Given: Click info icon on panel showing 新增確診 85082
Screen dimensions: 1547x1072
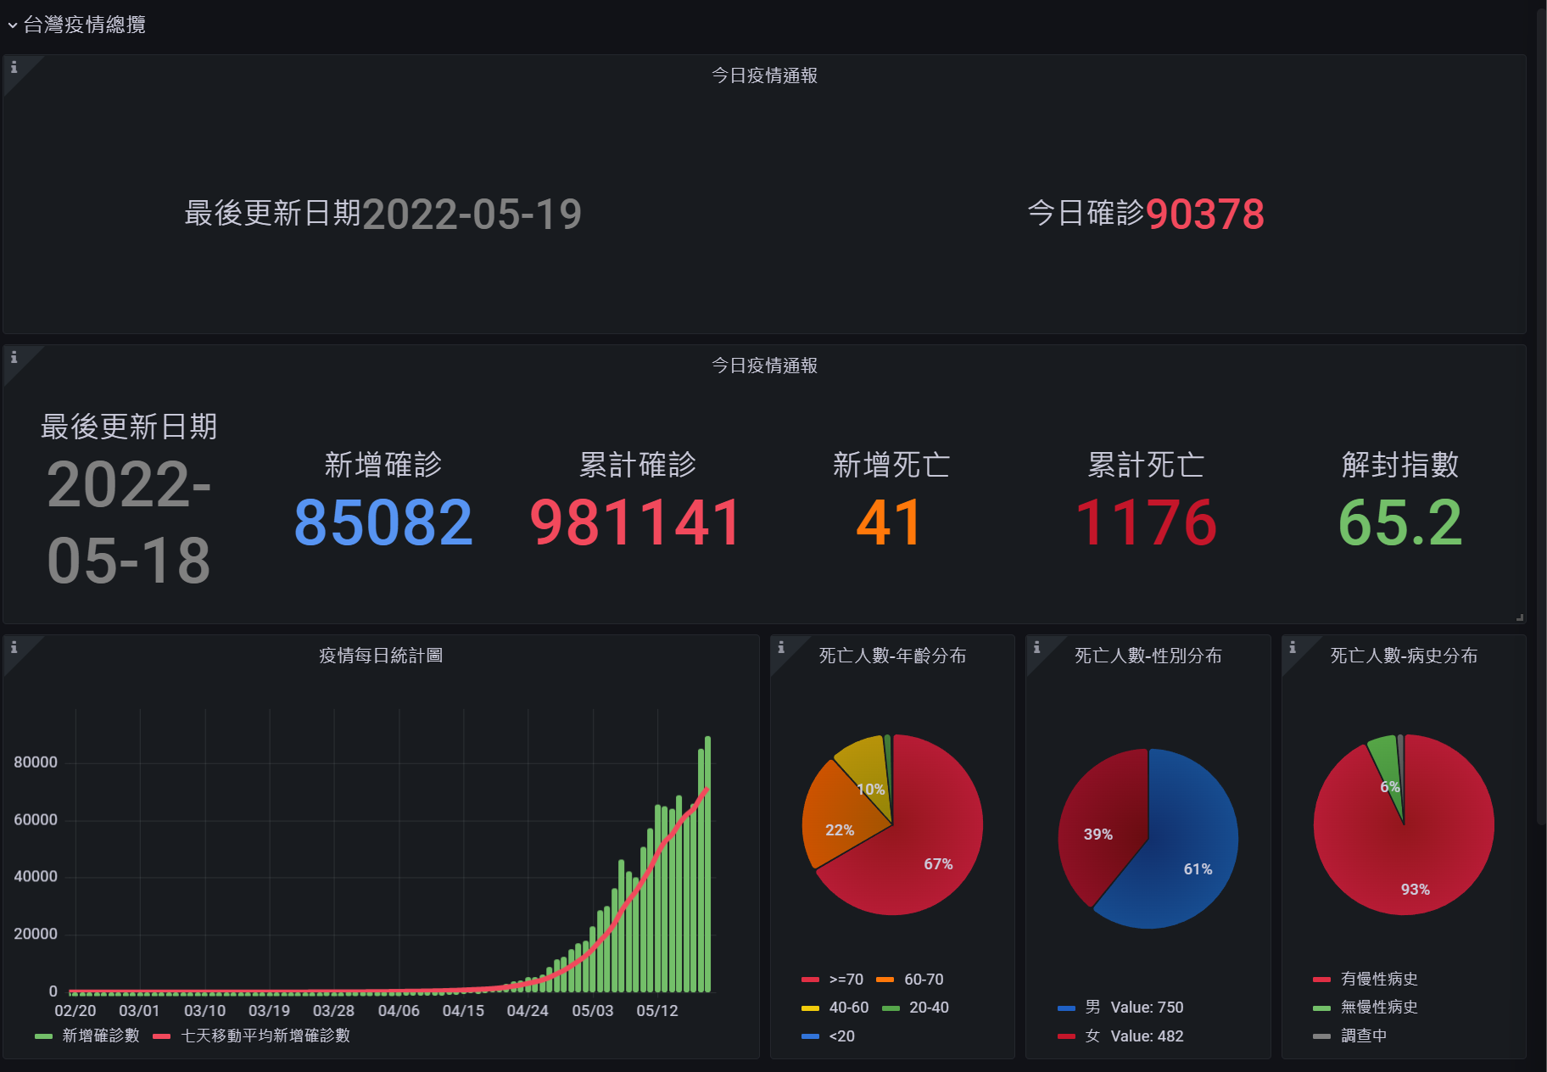Looking at the screenshot, I should click(x=14, y=358).
